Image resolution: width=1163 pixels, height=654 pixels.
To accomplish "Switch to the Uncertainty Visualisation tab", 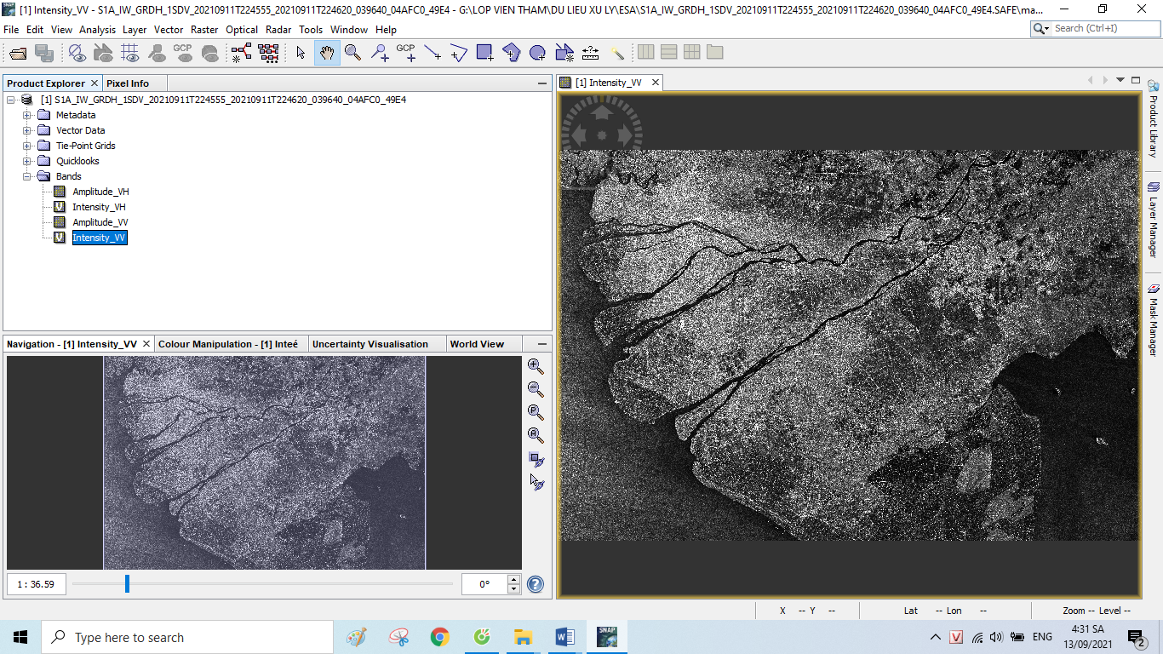I will pyautogui.click(x=370, y=344).
